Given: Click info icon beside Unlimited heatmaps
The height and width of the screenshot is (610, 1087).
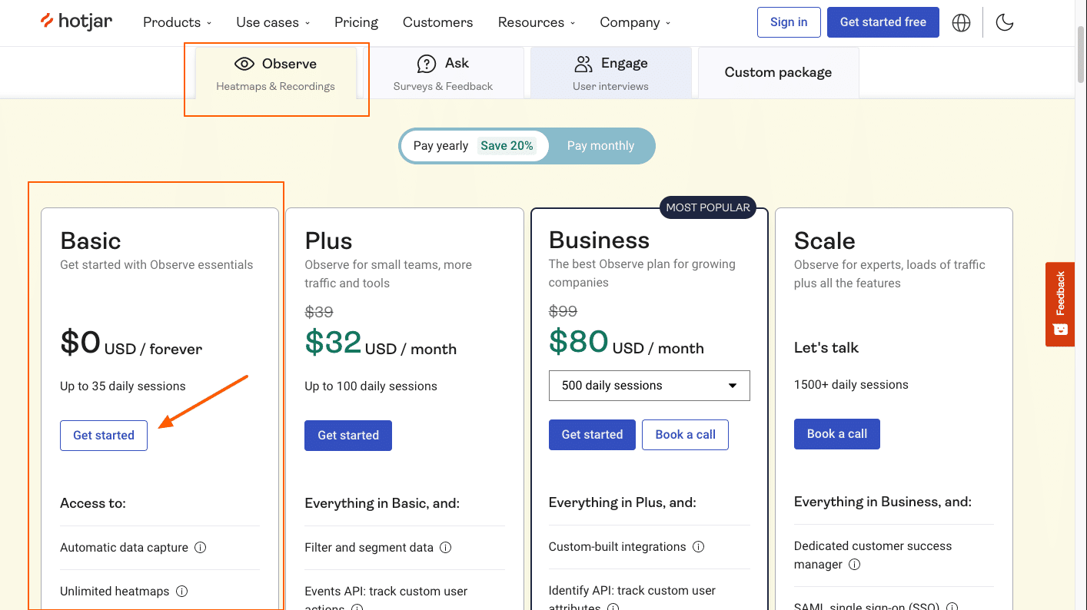Looking at the screenshot, I should pos(182,592).
